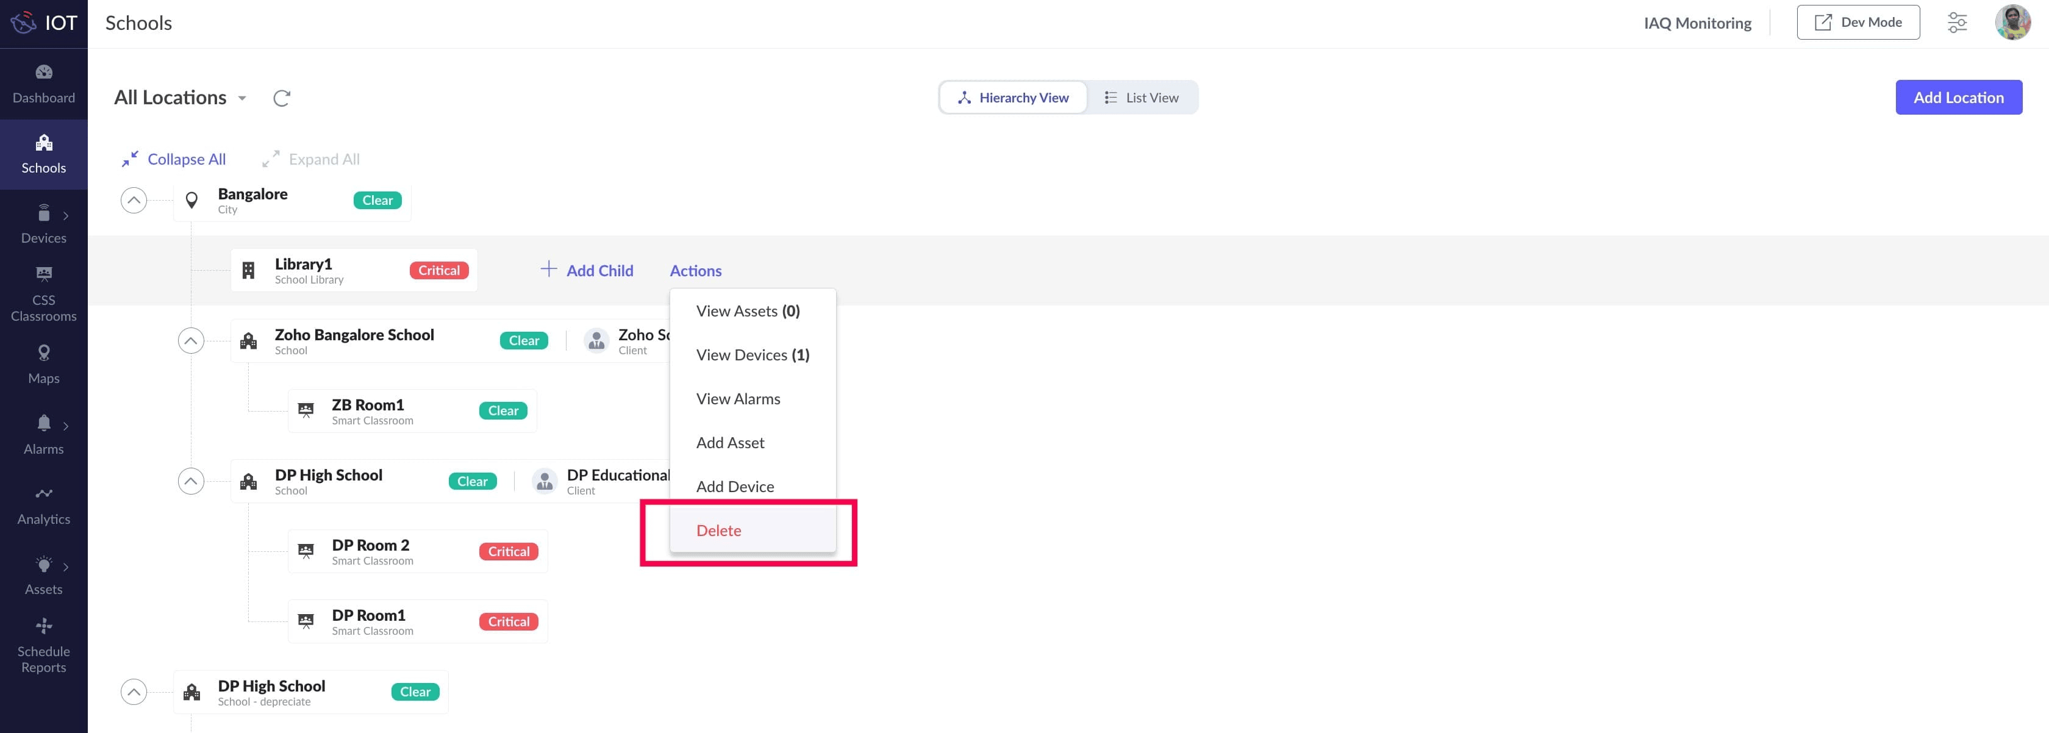Click the Add Location button
The height and width of the screenshot is (733, 2049).
coord(1958,97)
